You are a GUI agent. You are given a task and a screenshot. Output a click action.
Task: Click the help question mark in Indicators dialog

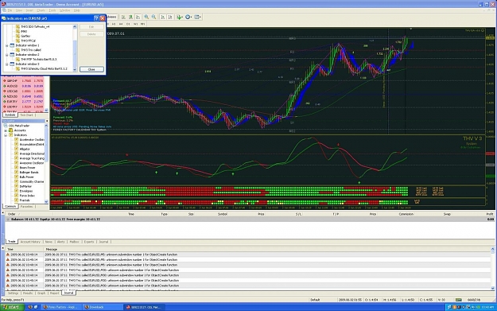pos(96,18)
